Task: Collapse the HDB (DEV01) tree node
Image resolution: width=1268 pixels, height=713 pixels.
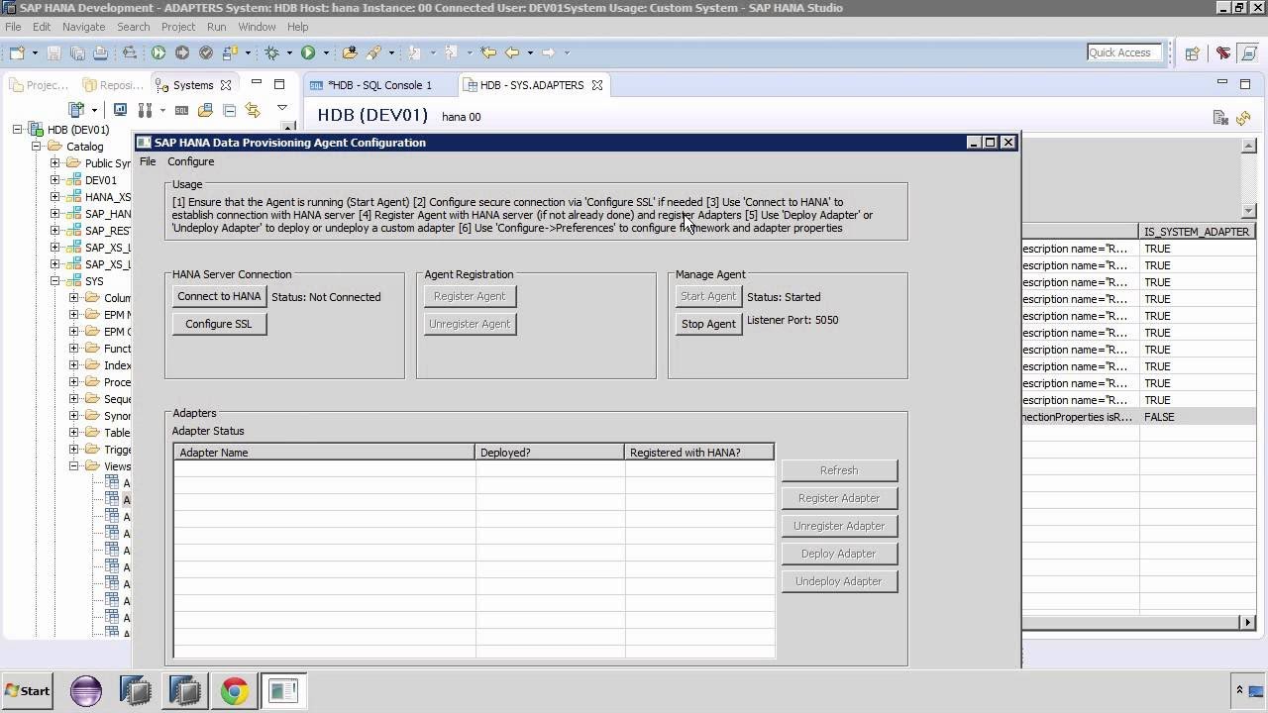Action: tap(17, 130)
